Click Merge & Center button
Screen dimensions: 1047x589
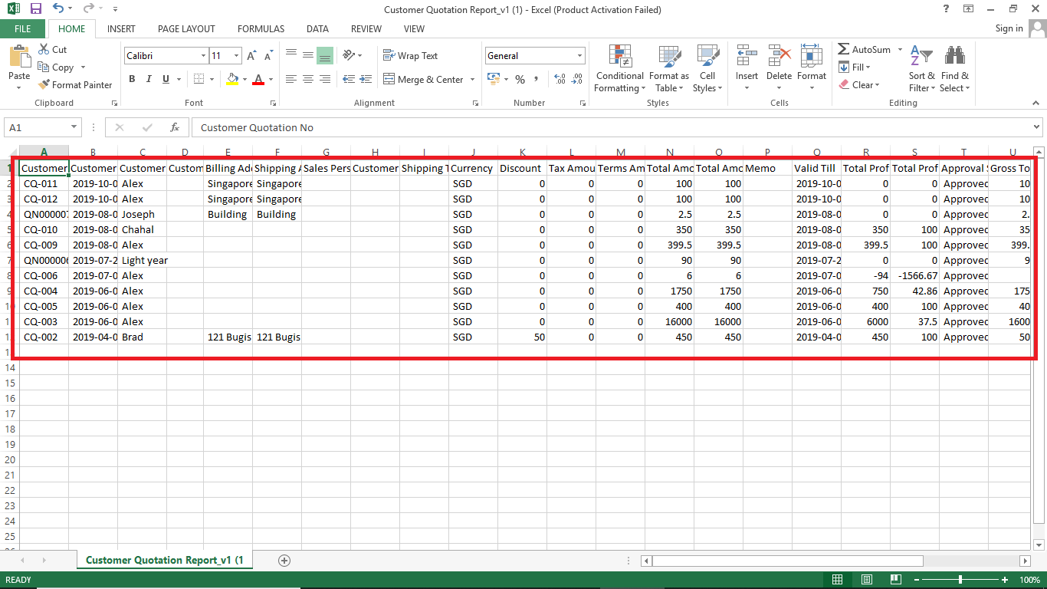(423, 79)
